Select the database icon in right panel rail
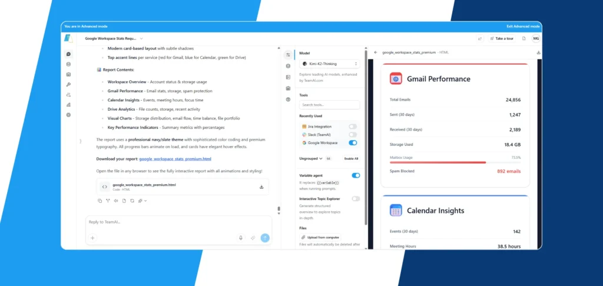 coord(288,66)
